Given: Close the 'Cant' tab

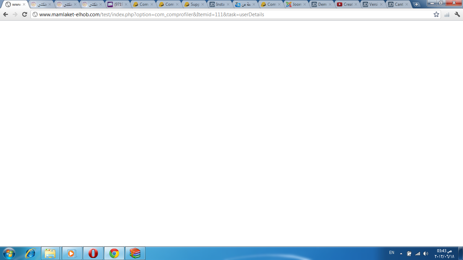Looking at the screenshot, I should (x=406, y=4).
